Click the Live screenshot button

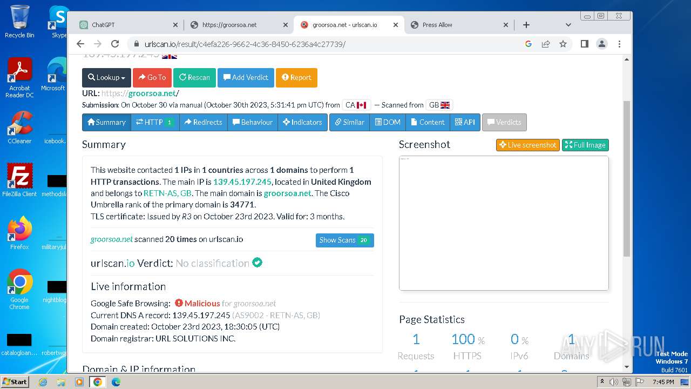(x=528, y=145)
